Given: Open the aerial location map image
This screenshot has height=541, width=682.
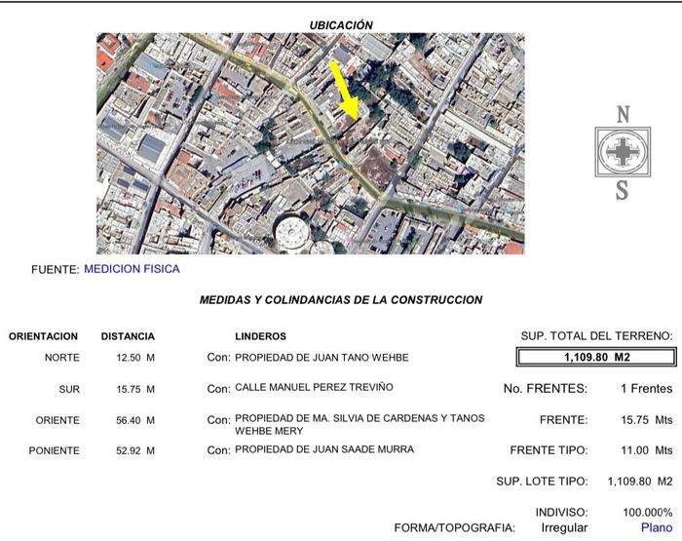Looking at the screenshot, I should click(x=310, y=143).
